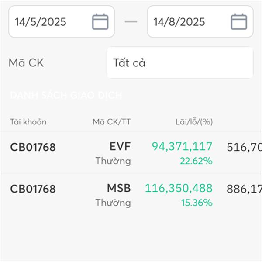The image size is (262, 262).
Task: Click the EVF profit percentage 22.62%
Action: [196, 161]
